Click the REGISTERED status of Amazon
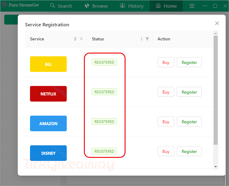 click(104, 121)
